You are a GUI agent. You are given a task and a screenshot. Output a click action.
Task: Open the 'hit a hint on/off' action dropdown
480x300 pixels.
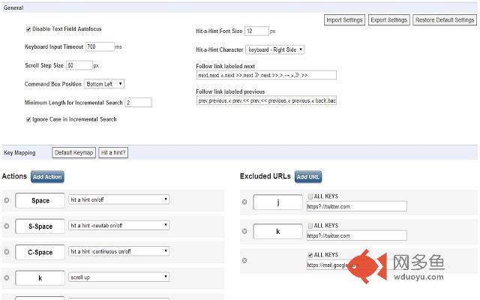coord(118,199)
